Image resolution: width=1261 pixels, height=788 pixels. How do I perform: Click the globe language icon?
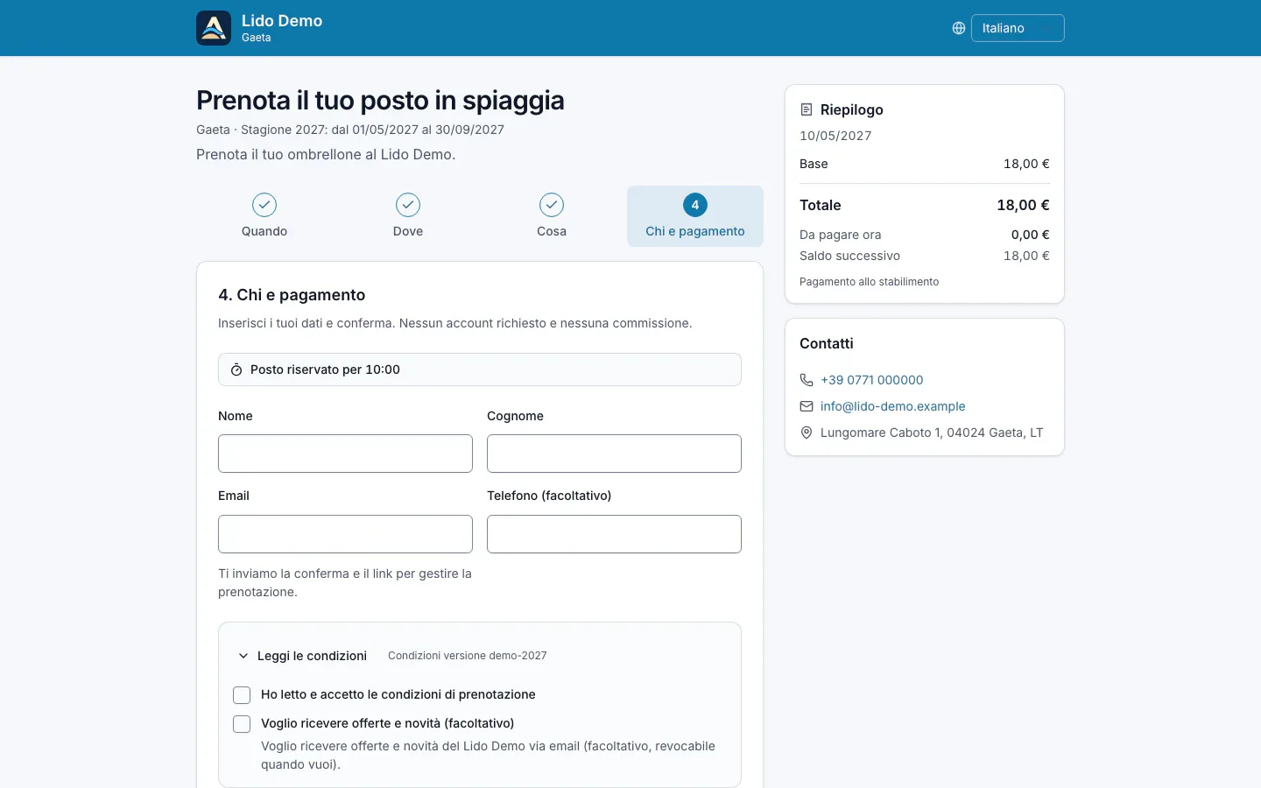click(x=959, y=28)
